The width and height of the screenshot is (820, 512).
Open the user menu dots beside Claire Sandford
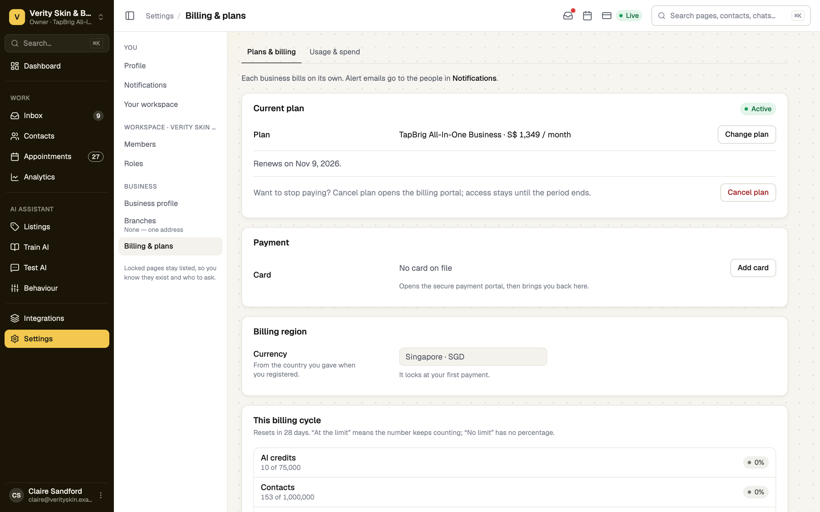(101, 495)
